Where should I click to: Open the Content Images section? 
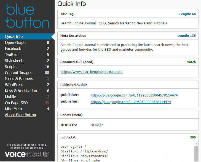[18, 73]
